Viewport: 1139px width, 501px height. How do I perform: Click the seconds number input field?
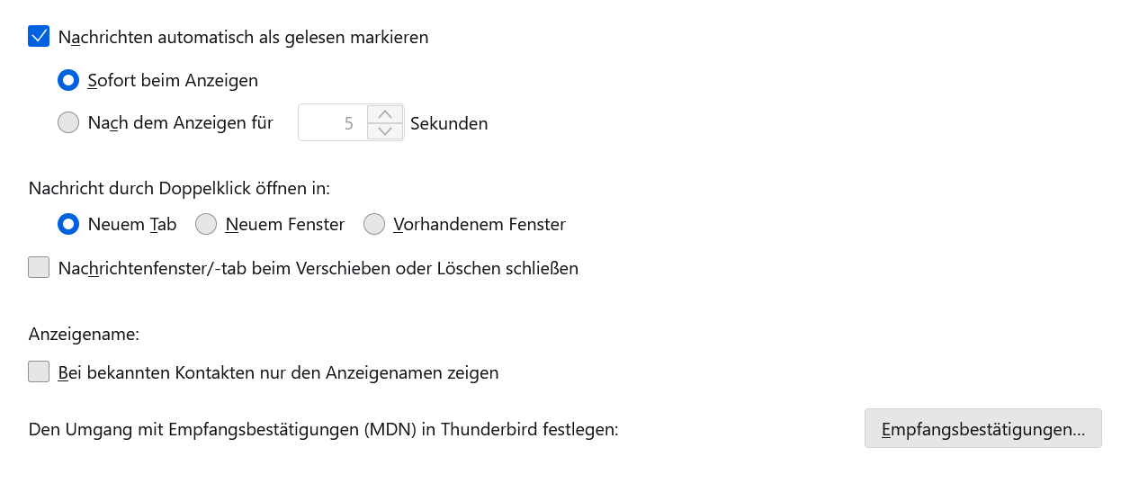coord(333,123)
